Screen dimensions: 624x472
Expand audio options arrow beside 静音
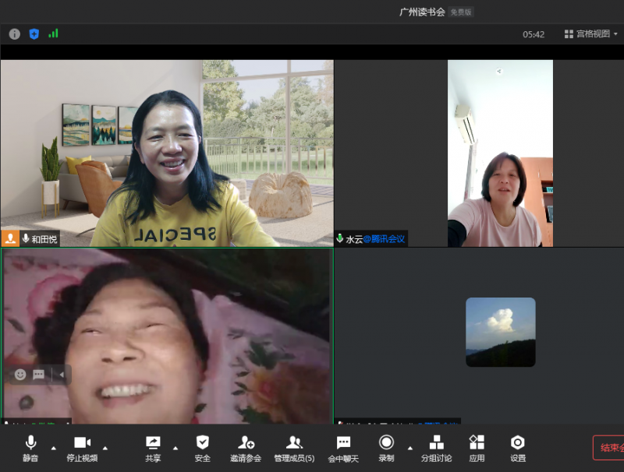click(x=53, y=448)
